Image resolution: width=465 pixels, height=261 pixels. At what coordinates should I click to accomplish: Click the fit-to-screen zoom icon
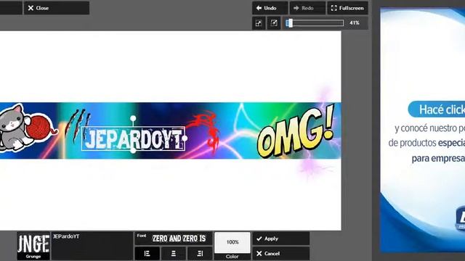[x=259, y=23]
